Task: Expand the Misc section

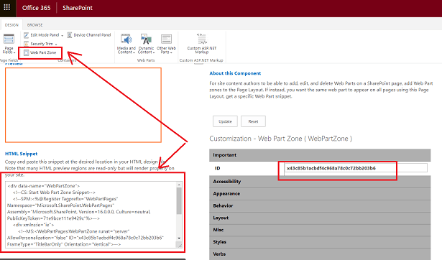Action: click(x=320, y=230)
